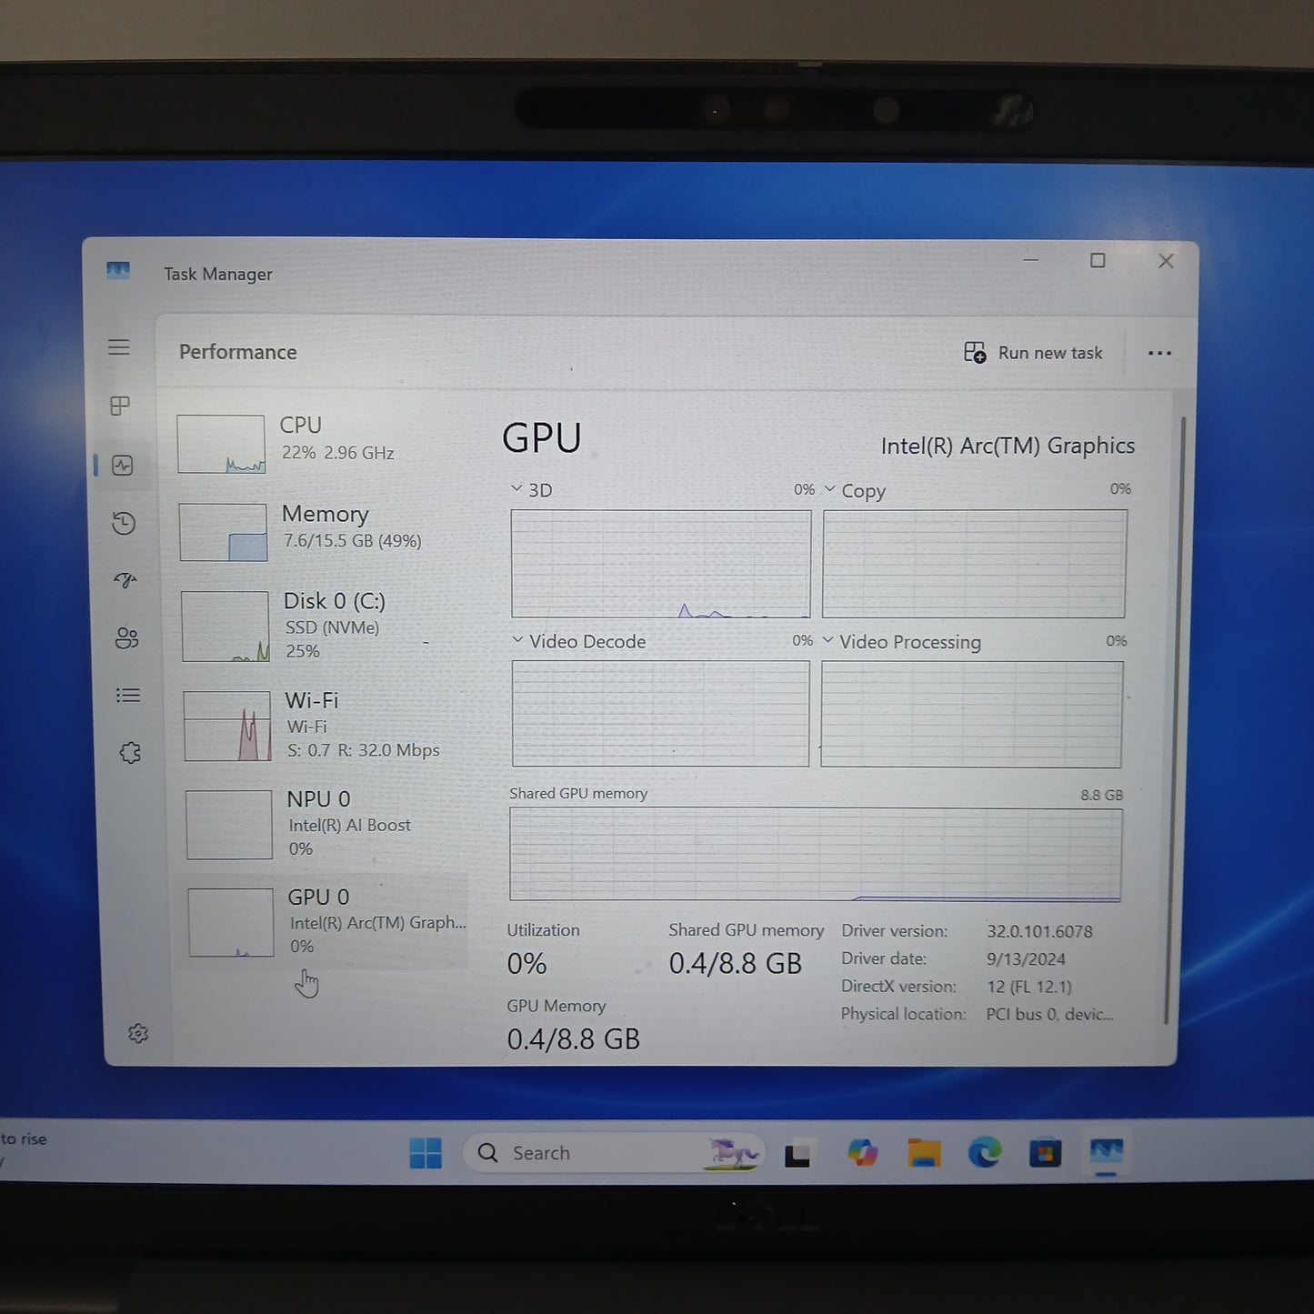
Task: Select the Wi-Fi performance entry
Action: pos(324,725)
